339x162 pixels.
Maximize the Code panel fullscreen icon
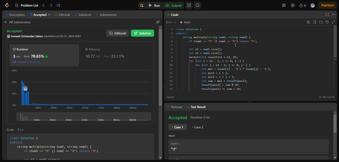click(x=327, y=15)
